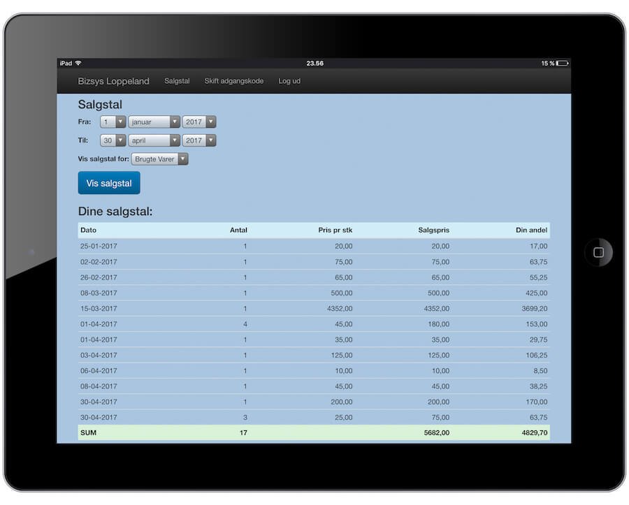
Task: Click the Bizsys Loppeland brand link
Action: [113, 81]
